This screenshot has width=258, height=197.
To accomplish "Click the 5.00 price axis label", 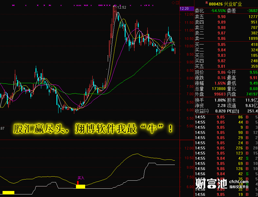I will [x=190, y=126].
